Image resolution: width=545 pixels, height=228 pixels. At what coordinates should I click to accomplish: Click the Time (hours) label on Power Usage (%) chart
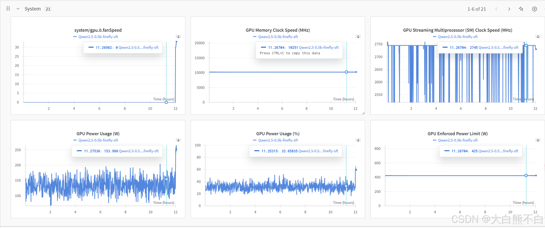[343, 203]
